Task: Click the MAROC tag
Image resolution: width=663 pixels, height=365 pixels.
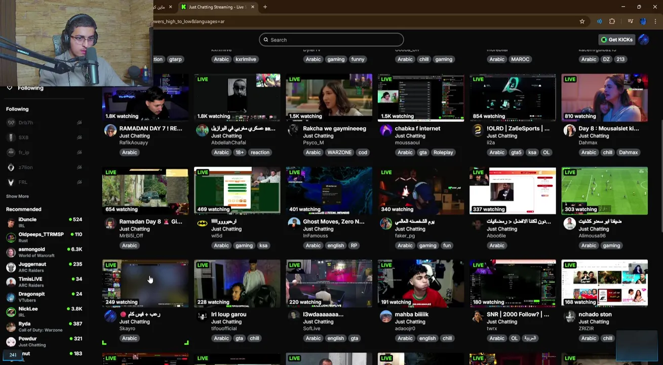Action: tap(520, 59)
